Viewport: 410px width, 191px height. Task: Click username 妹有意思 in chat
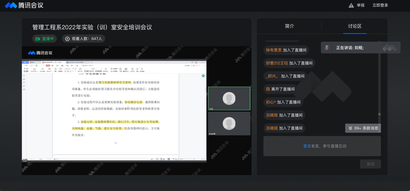pos(274,50)
